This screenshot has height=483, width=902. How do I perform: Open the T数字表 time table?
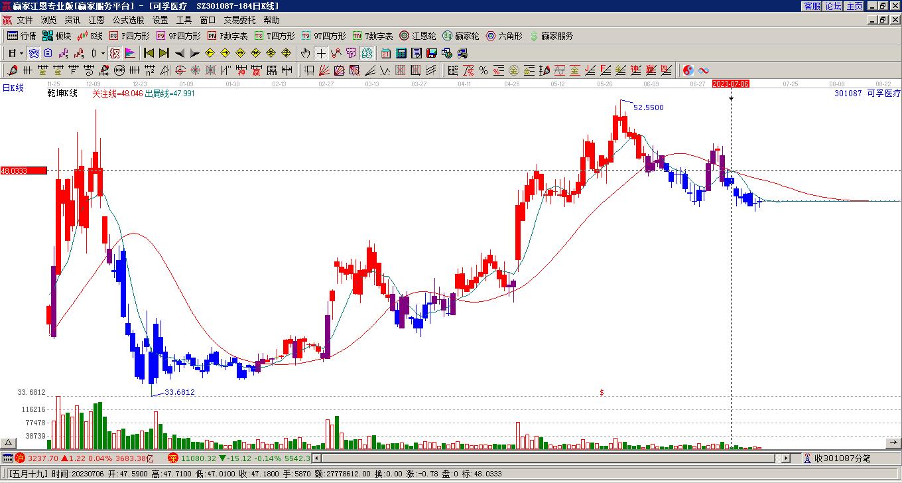(373, 36)
